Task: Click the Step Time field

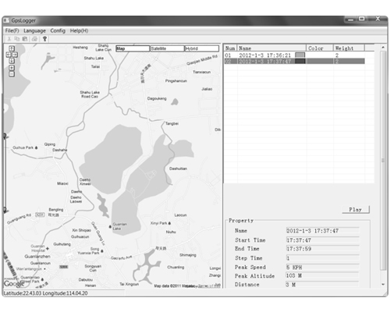Action: [x=322, y=258]
